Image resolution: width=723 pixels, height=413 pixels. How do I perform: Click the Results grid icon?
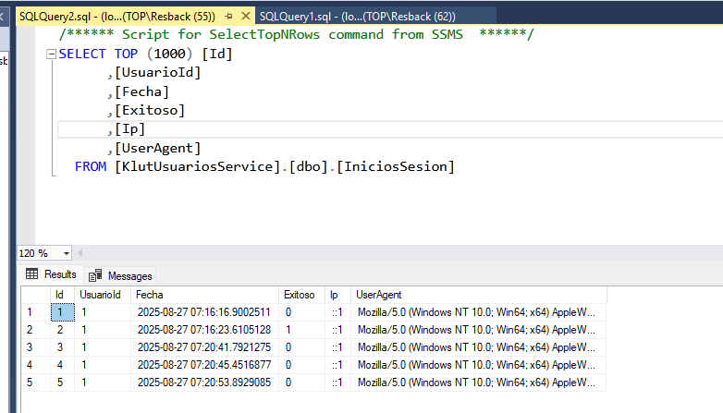31,273
